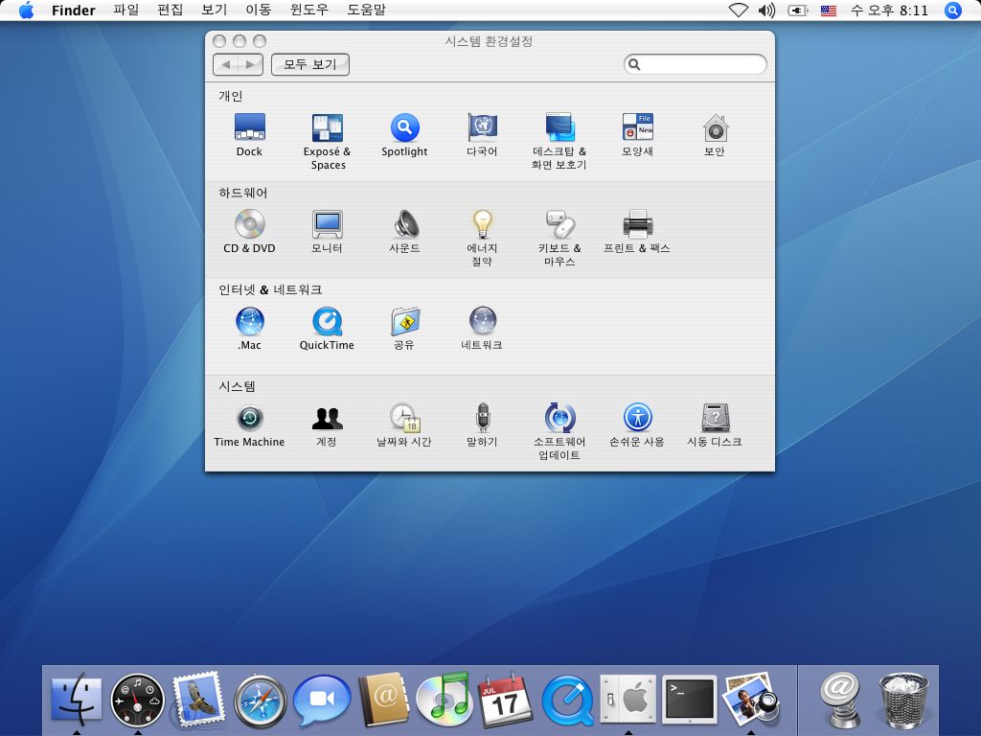This screenshot has height=736, width=981.
Task: Open the 파일 menu
Action: pyautogui.click(x=125, y=11)
